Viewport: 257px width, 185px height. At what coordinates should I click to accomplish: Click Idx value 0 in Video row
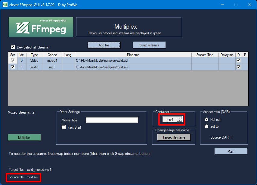(x=22, y=60)
